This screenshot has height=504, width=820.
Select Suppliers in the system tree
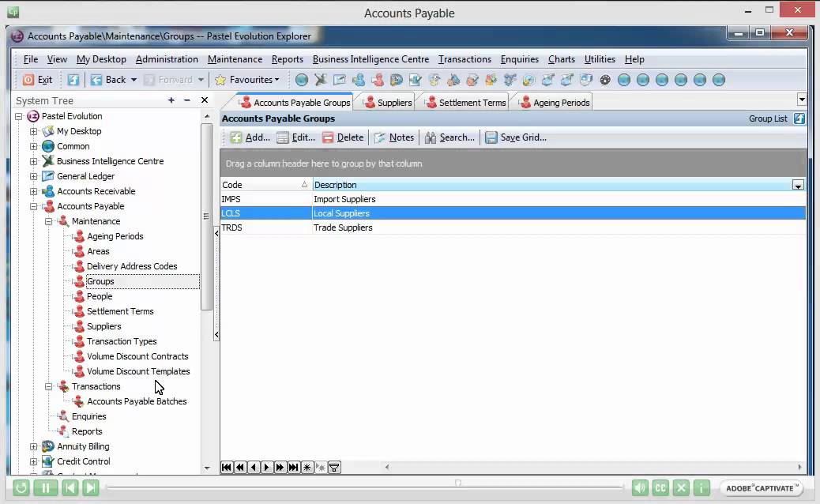104,326
